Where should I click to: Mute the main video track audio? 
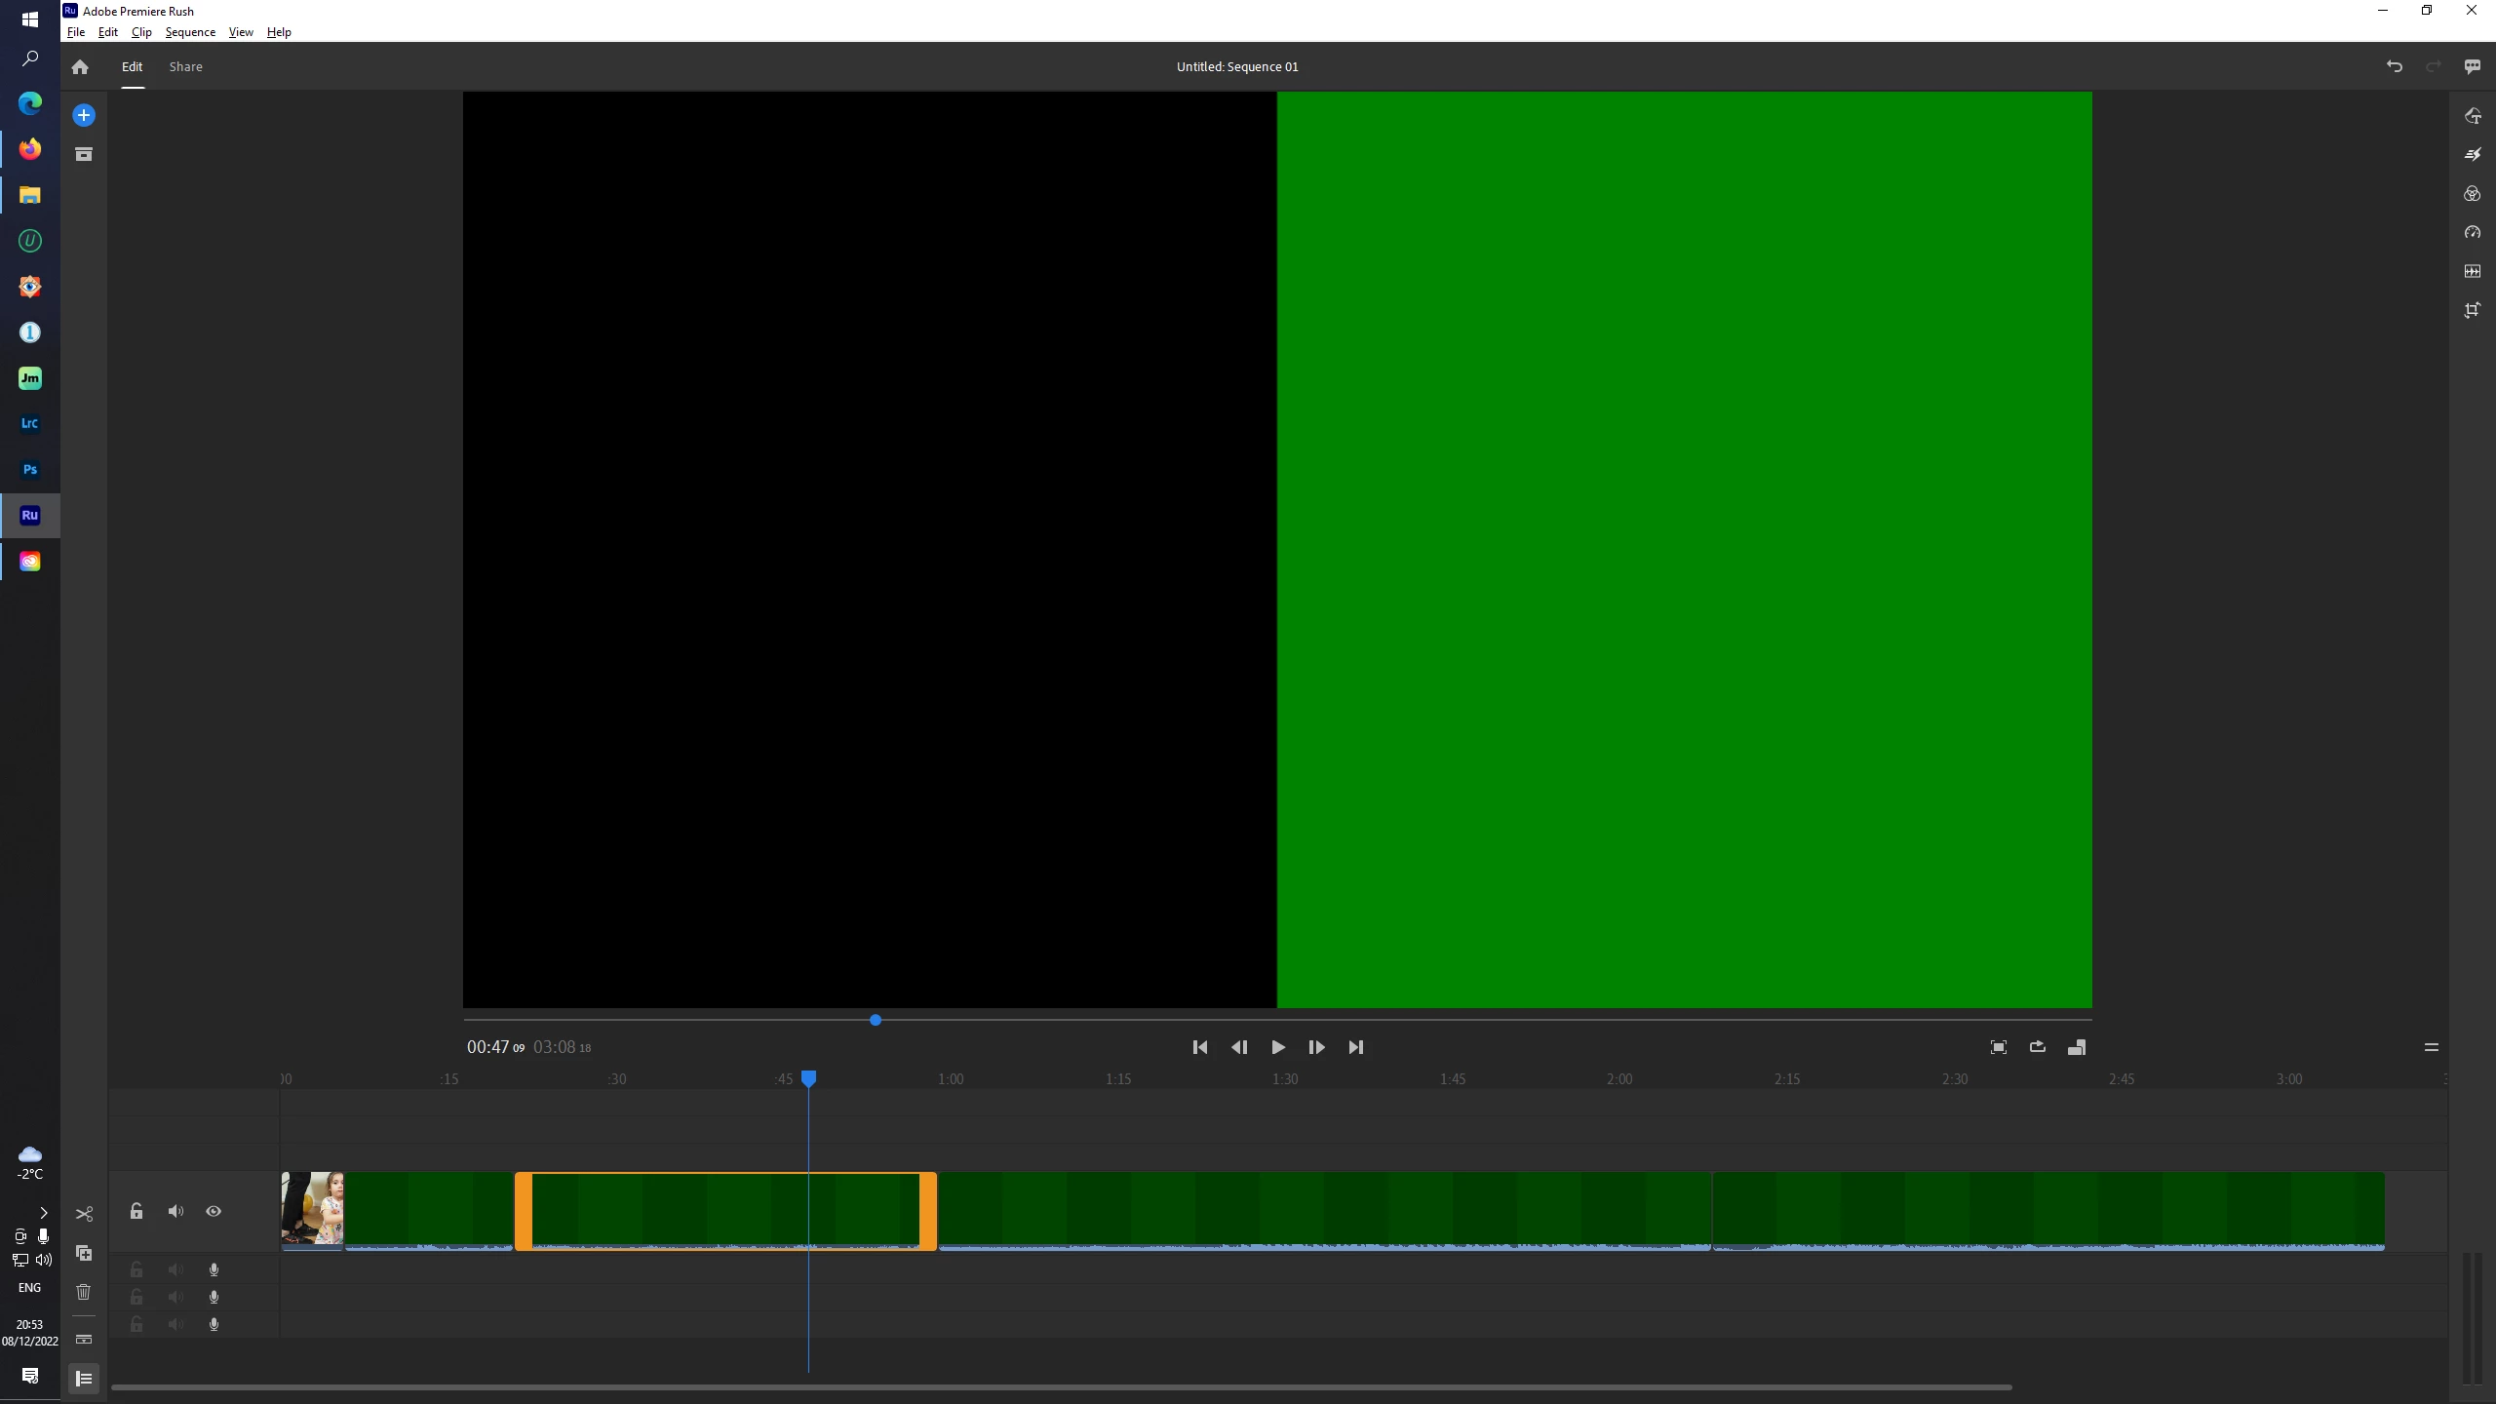point(175,1211)
